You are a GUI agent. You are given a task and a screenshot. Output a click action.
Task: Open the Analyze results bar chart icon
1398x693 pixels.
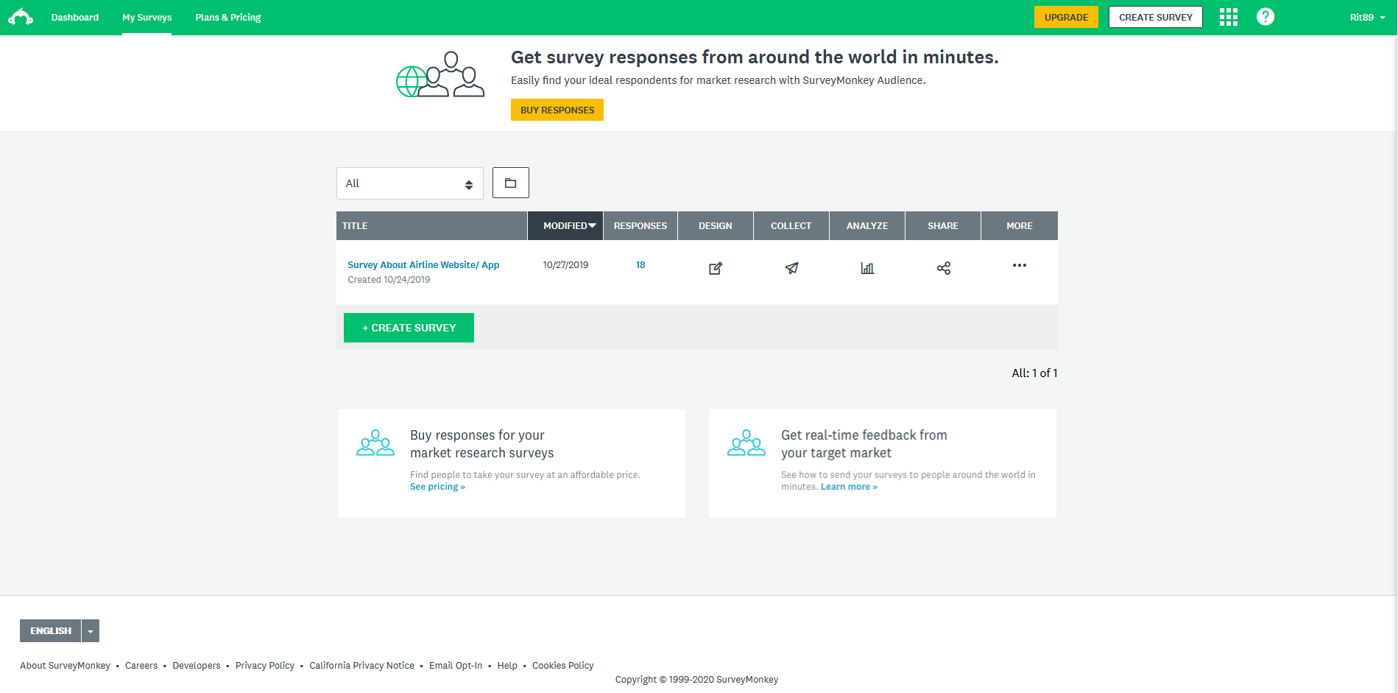(866, 268)
